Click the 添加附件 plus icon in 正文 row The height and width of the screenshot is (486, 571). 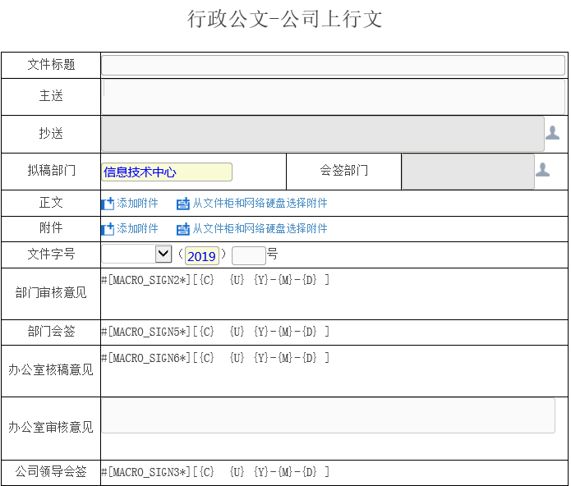coord(108,204)
